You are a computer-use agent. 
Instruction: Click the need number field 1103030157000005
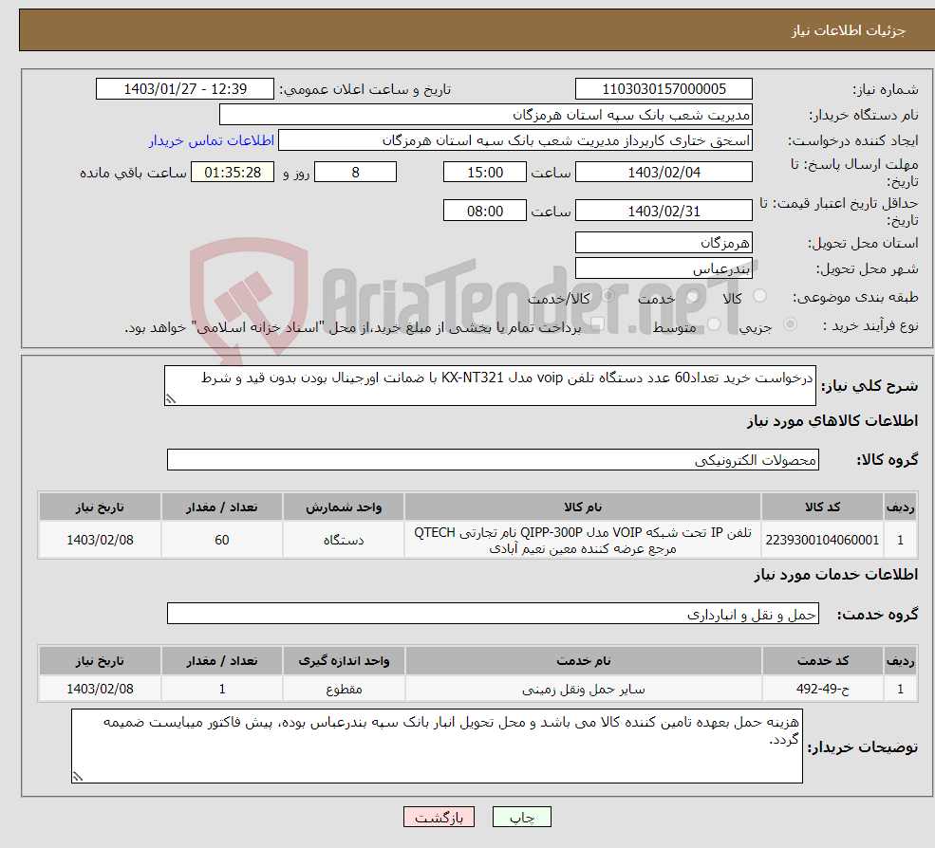click(x=664, y=89)
